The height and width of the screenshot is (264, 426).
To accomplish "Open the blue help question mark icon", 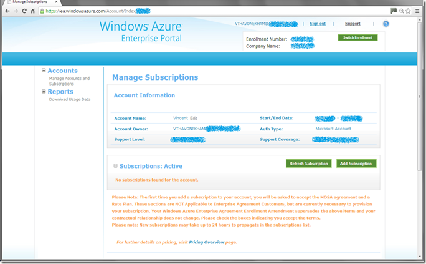I will (x=386, y=24).
